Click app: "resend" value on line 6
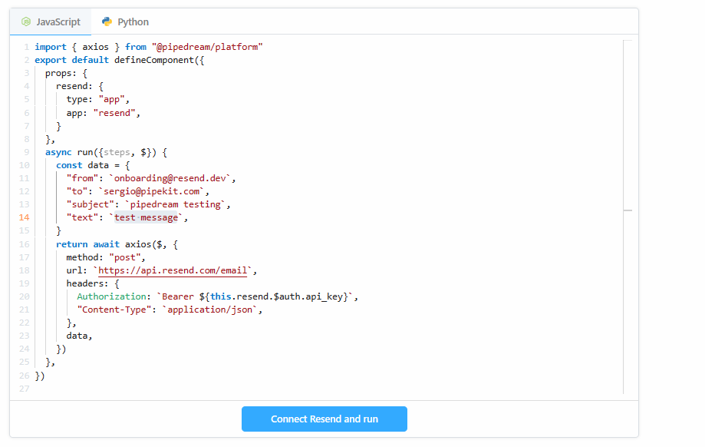The image size is (705, 447). (x=114, y=113)
